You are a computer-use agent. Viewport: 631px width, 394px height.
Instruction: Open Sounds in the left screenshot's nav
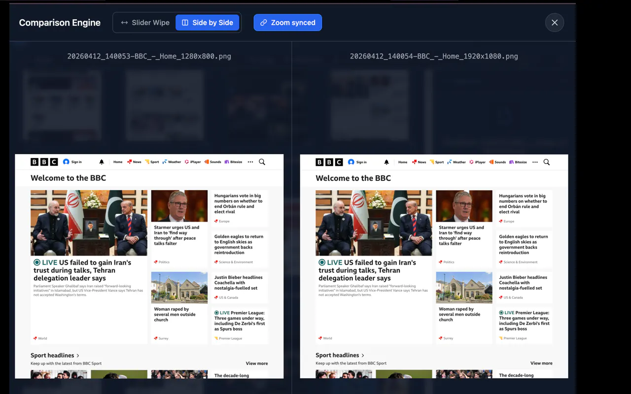tap(213, 162)
